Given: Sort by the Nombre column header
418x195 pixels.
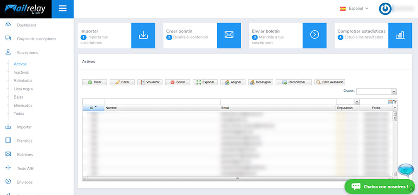Looking at the screenshot, I should (x=163, y=108).
